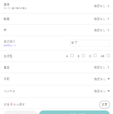Screen dimensions: 113x114
Task: Click the chevron arrow in the 動画 row
Action: click(x=108, y=19)
